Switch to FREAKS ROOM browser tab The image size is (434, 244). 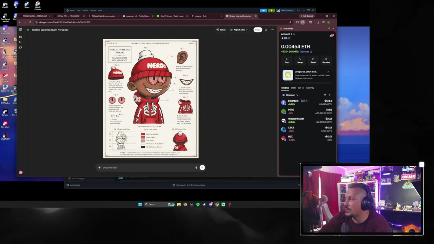35,16
